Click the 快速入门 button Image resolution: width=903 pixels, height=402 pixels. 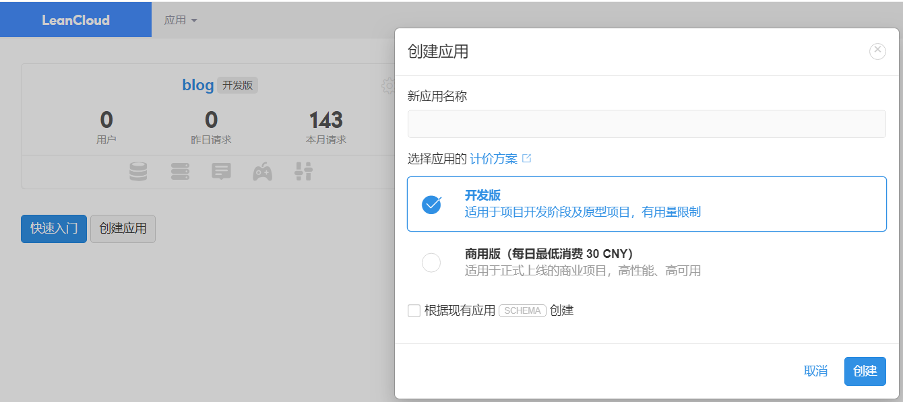pos(54,229)
